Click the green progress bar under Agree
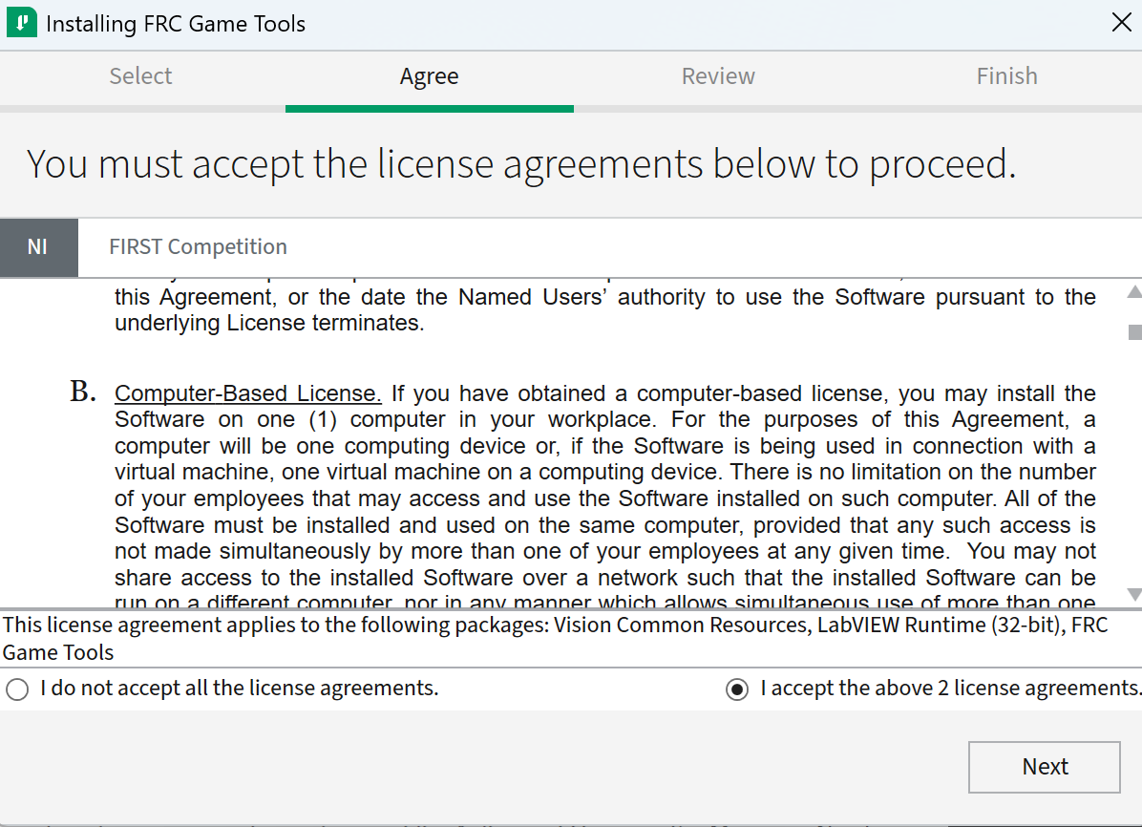Screen dimensions: 1142x827 tap(429, 109)
